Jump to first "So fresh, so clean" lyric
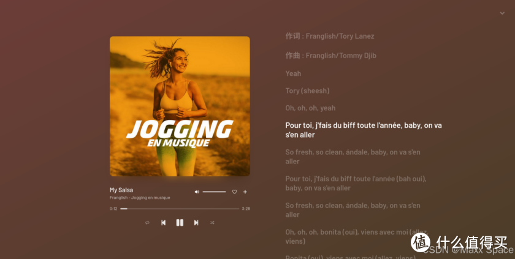515x259 pixels. [353, 157]
